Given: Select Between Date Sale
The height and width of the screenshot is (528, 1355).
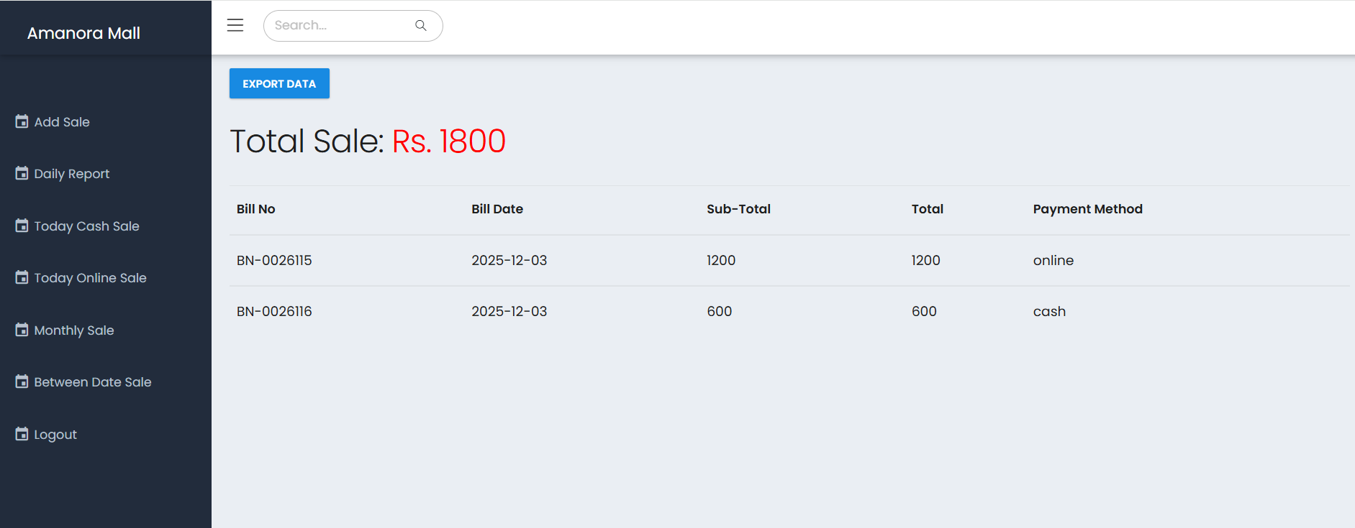Looking at the screenshot, I should (x=93, y=382).
